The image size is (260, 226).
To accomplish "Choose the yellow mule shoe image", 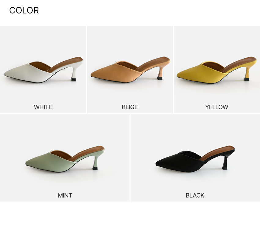I will click(217, 70).
